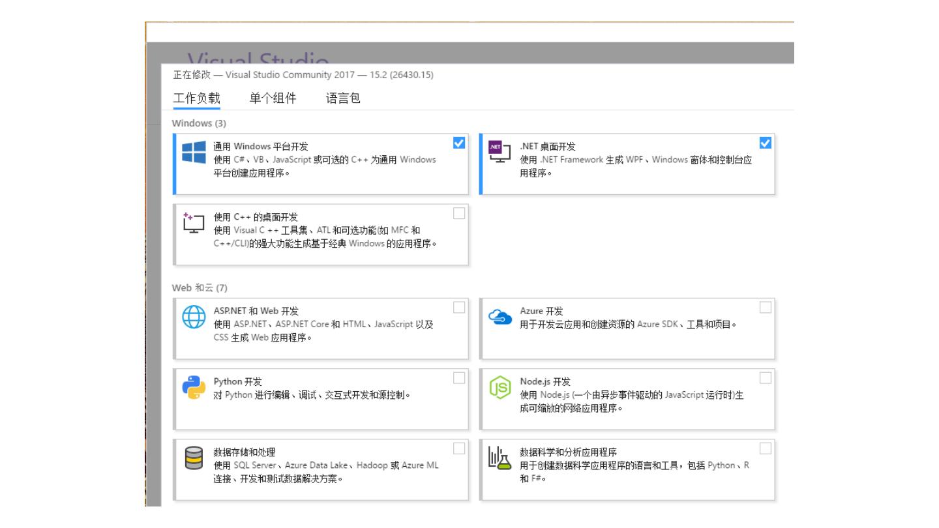Click the ASP.NET globe icon

(x=194, y=317)
